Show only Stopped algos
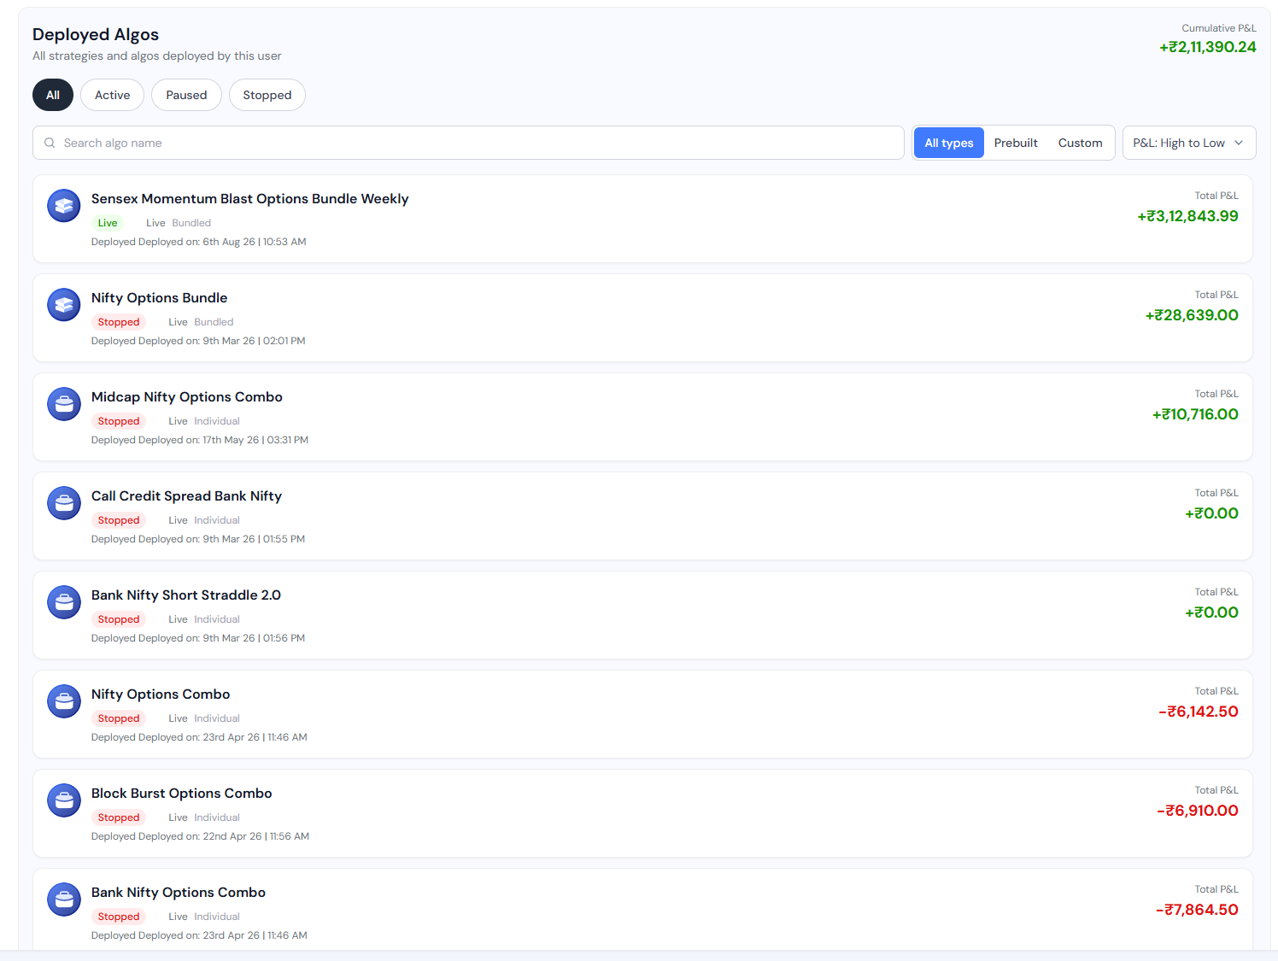The image size is (1278, 961). tap(267, 95)
